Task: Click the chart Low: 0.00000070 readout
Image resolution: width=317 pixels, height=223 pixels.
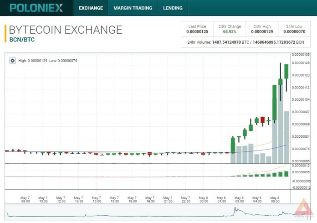Action: (63, 61)
